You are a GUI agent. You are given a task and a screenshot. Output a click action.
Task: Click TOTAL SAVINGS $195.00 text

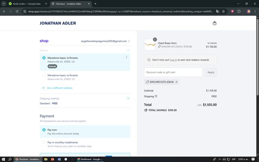[162, 110]
